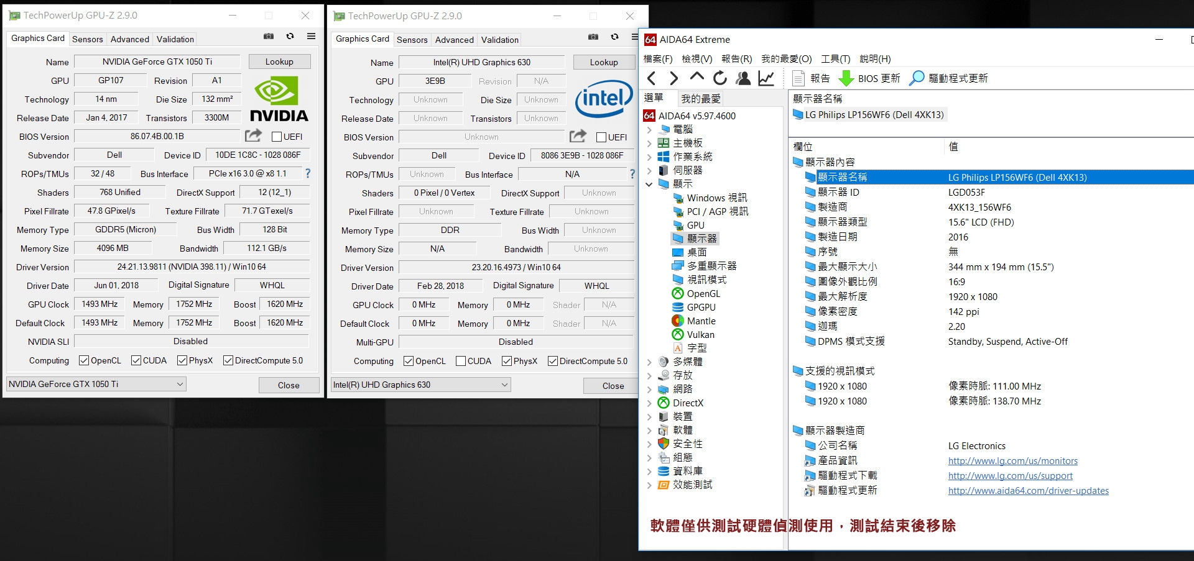Click Lookup button in Intel GPU-Z window
The height and width of the screenshot is (561, 1194).
[x=604, y=62]
